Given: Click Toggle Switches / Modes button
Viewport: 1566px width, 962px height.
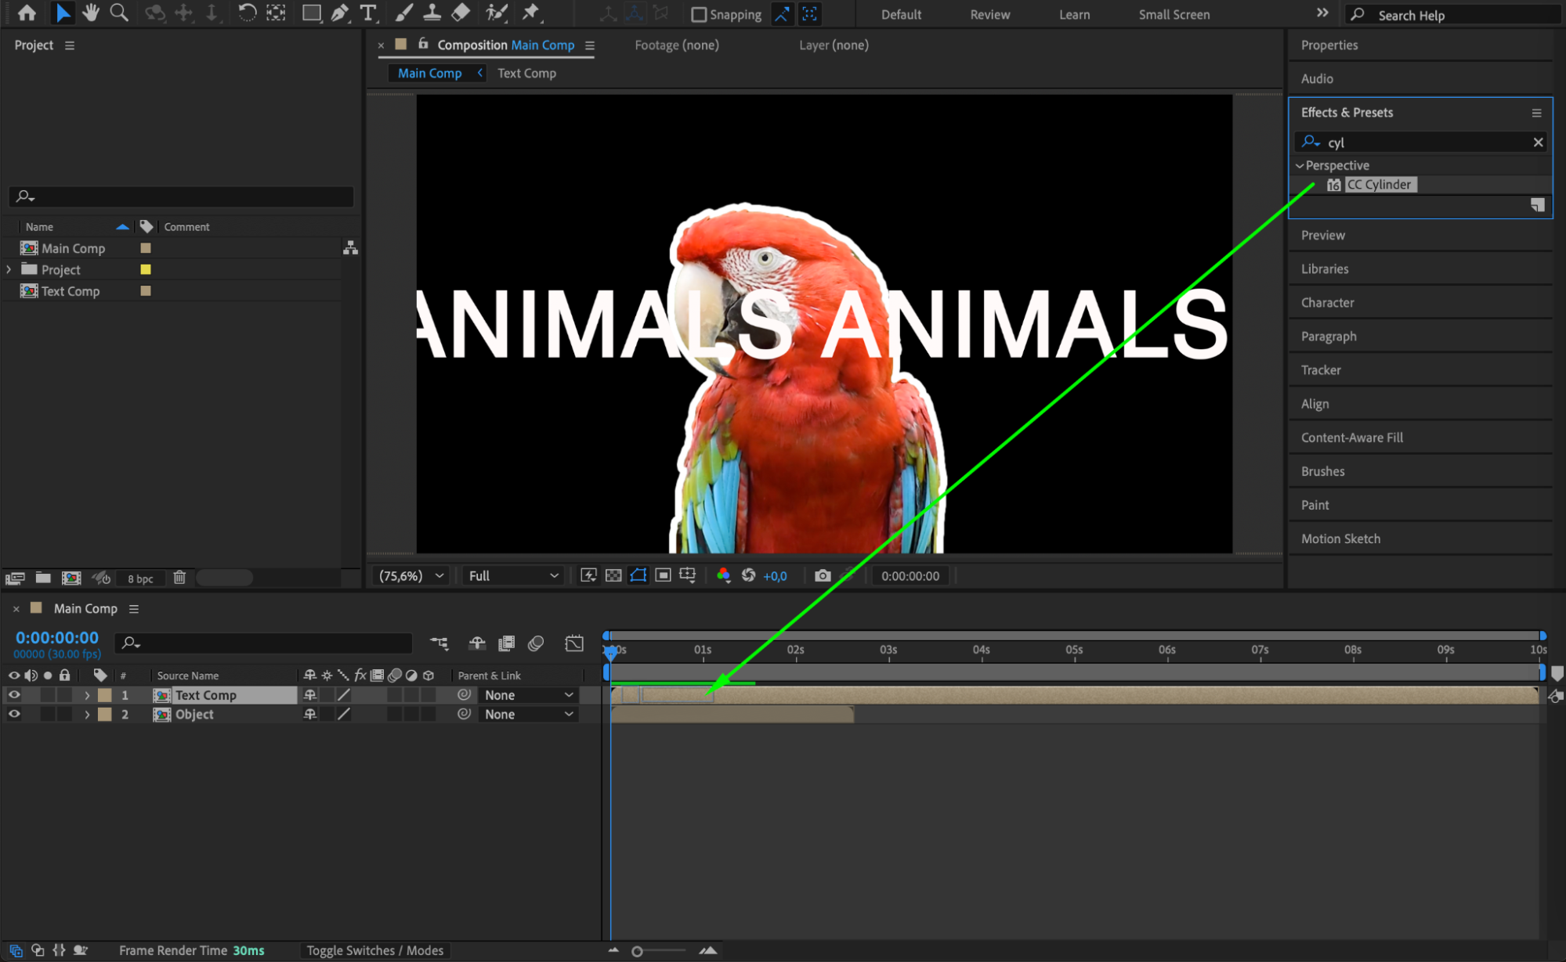Looking at the screenshot, I should coord(374,950).
